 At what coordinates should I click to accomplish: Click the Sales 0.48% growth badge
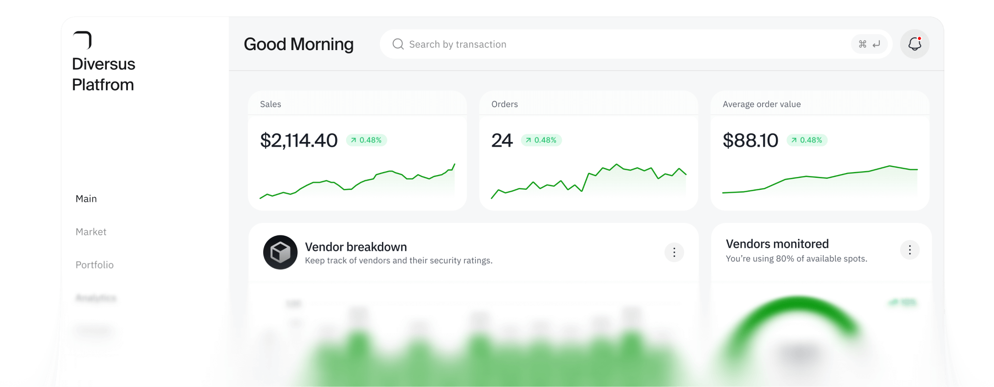click(366, 140)
